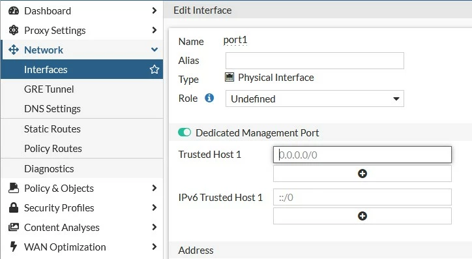Image resolution: width=472 pixels, height=259 pixels.
Task: Add another IPv6 trusted host with plus icon
Action: [x=362, y=216]
